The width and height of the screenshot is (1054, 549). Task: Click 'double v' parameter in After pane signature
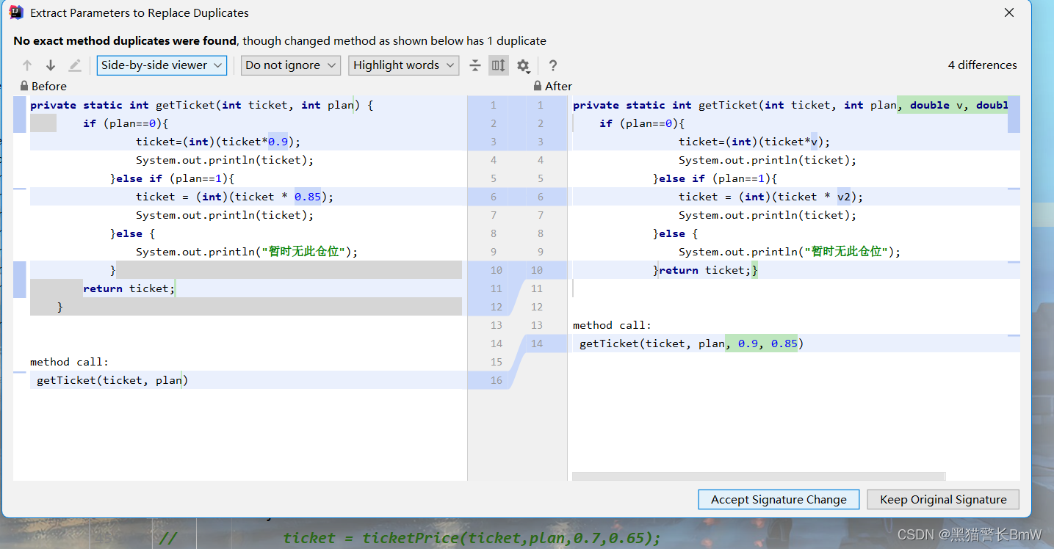(936, 105)
